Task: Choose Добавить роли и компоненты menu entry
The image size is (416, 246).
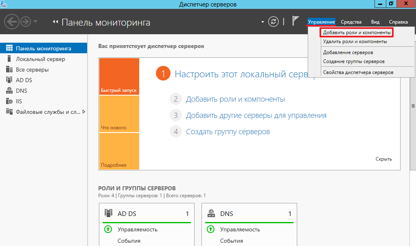Action: coord(357,32)
